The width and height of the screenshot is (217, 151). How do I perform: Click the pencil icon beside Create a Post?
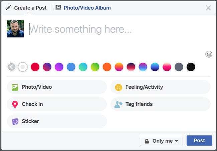[x=8, y=8]
